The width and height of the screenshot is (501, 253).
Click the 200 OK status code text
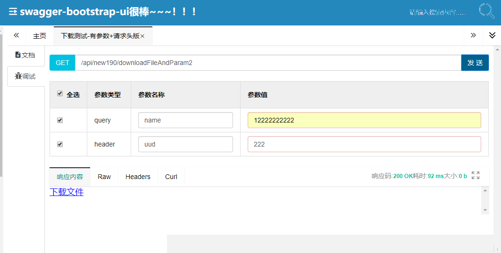[403, 176]
